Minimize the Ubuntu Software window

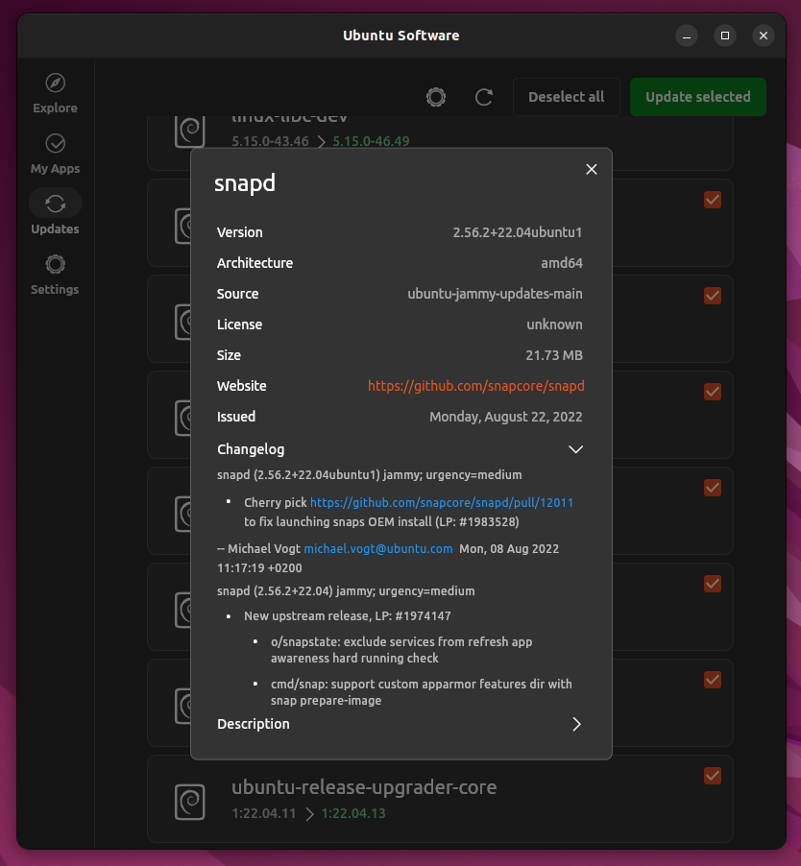click(x=687, y=36)
